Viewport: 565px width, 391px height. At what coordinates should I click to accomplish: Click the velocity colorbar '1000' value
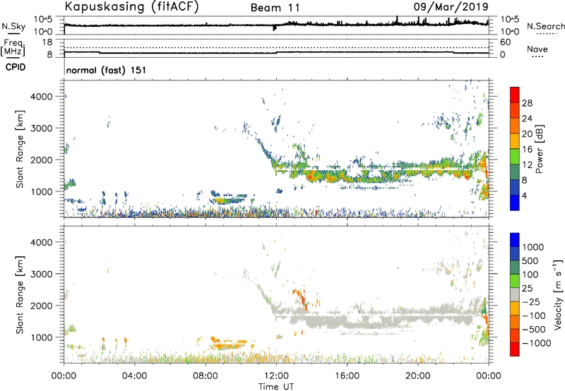(x=533, y=247)
